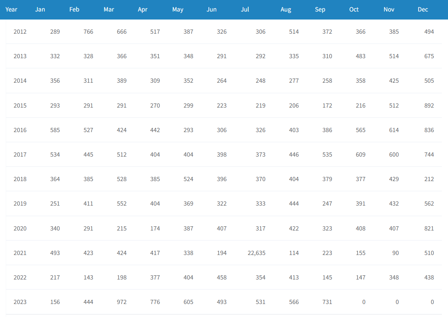Click the Apr column header
448x317 pixels.
pyautogui.click(x=143, y=10)
